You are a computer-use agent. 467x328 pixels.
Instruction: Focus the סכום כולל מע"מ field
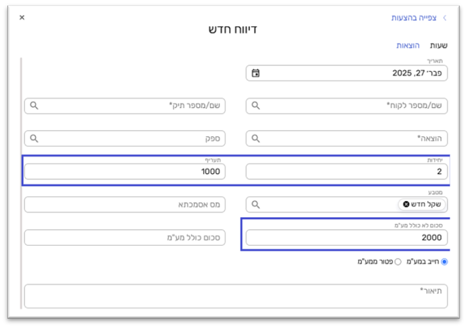[x=124, y=237]
